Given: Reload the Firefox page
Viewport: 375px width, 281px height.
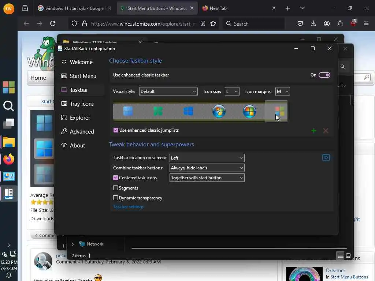Looking at the screenshot, I should [53, 24].
